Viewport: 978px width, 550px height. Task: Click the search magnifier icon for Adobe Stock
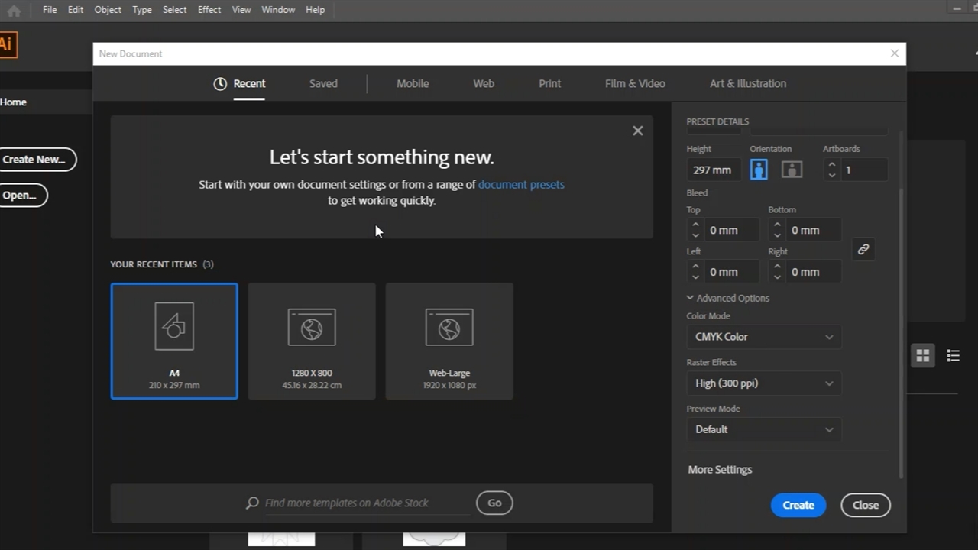point(252,503)
